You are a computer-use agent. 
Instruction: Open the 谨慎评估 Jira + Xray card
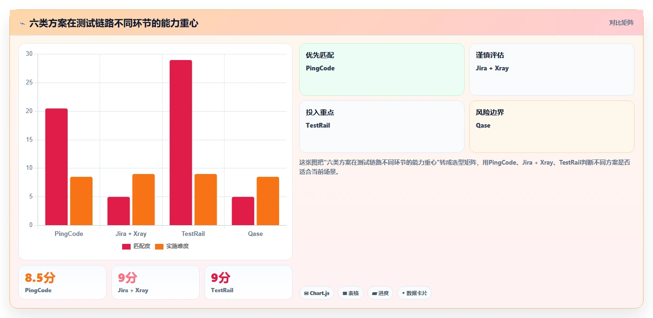[x=552, y=69]
